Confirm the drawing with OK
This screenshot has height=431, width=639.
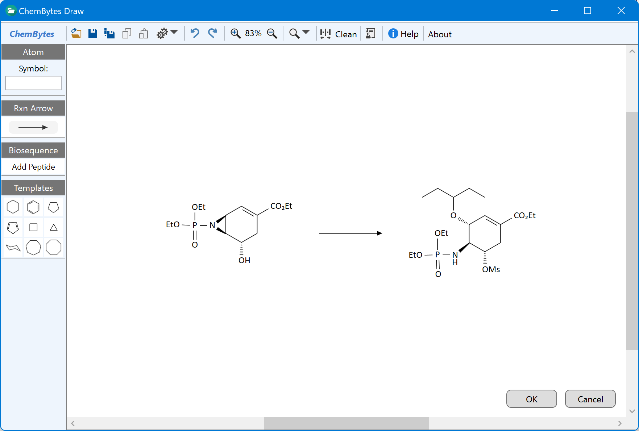[x=532, y=399]
